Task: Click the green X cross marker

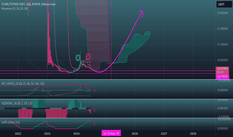Action: tap(78, 58)
